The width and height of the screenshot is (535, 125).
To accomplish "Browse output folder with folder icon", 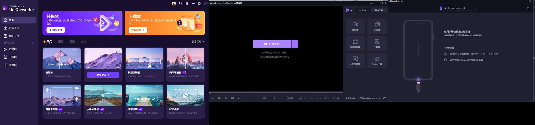I will [x=385, y=98].
